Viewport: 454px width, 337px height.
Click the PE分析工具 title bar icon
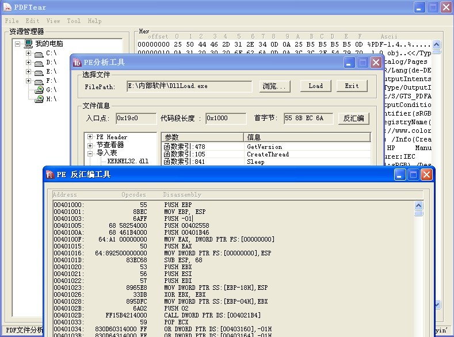pyautogui.click(x=77, y=62)
